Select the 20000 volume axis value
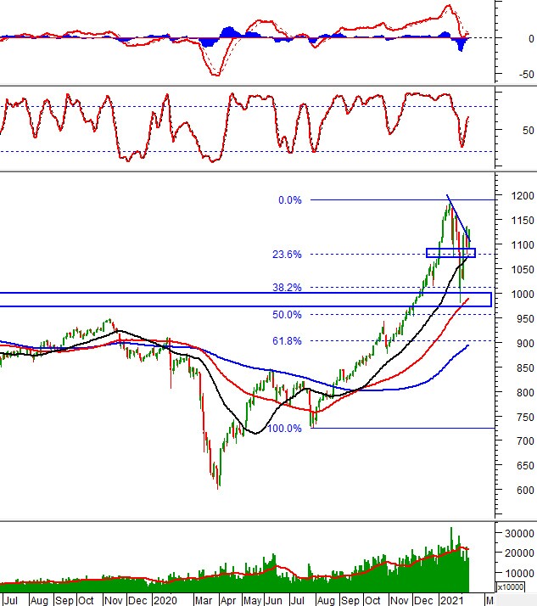Screen dimensions: 537x606 tap(519, 553)
